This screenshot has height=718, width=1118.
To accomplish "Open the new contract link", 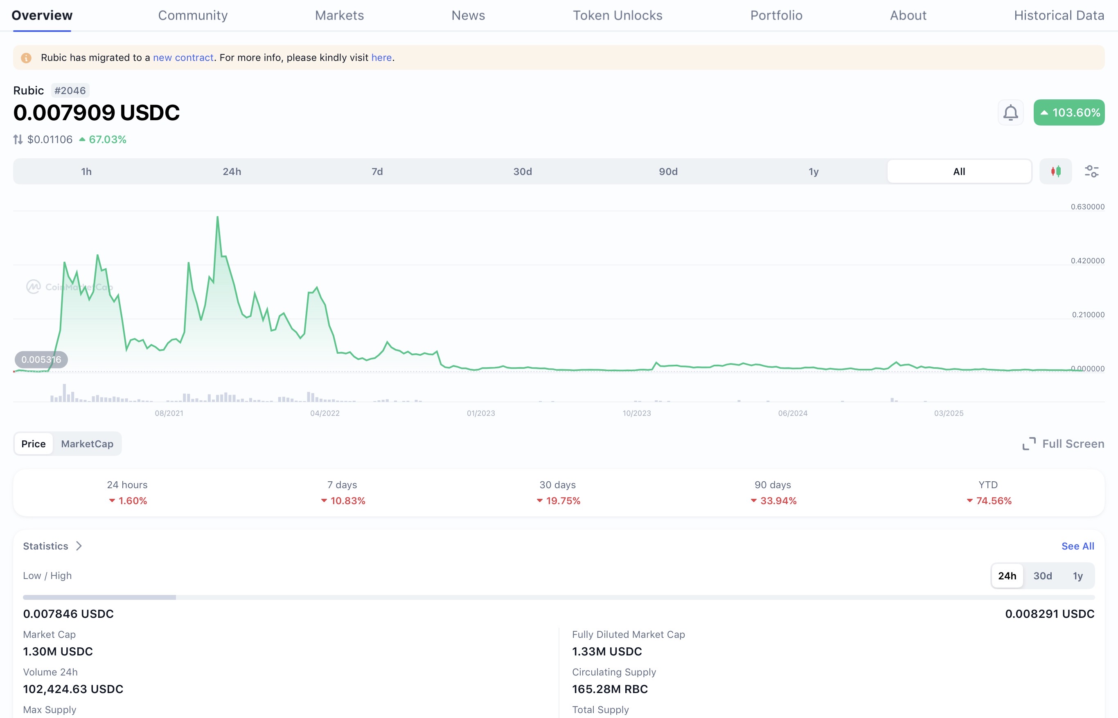I will click(183, 58).
